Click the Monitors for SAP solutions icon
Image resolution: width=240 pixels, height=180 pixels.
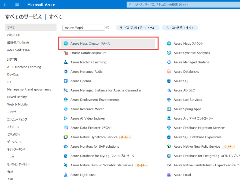click(x=66, y=146)
